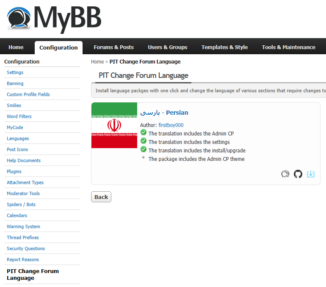Open the GitHub icon for Persian package
Image resolution: width=326 pixels, height=287 pixels.
[x=298, y=174]
